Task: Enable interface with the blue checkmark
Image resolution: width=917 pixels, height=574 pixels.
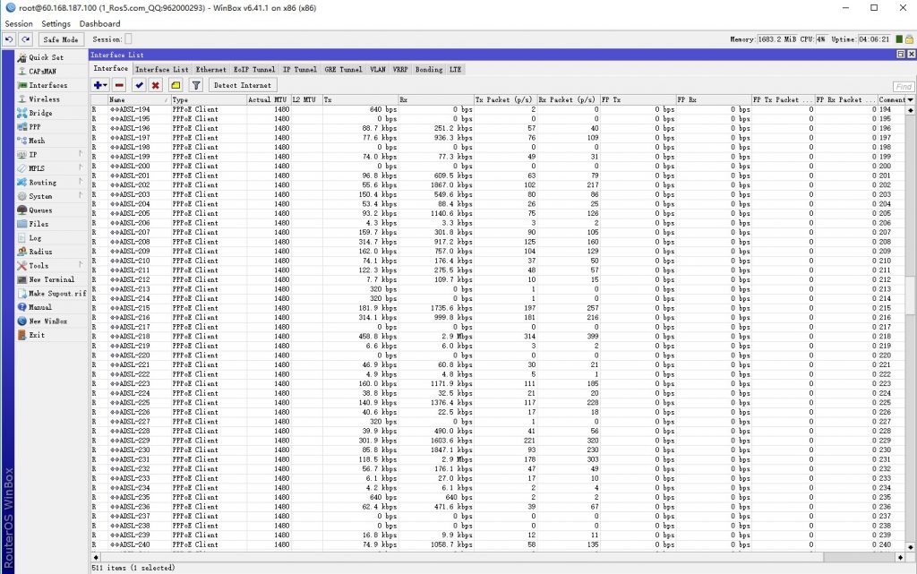Action: (139, 85)
